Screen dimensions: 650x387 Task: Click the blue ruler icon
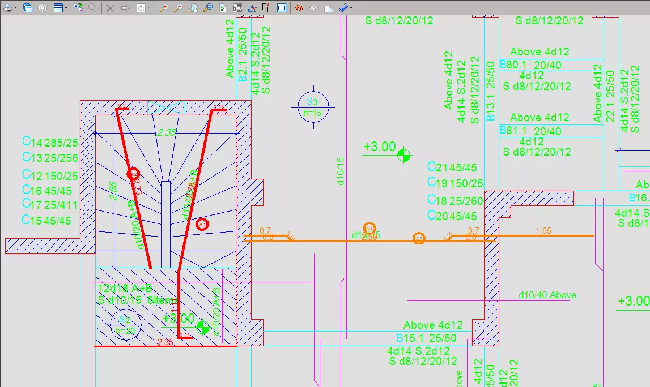pos(343,8)
